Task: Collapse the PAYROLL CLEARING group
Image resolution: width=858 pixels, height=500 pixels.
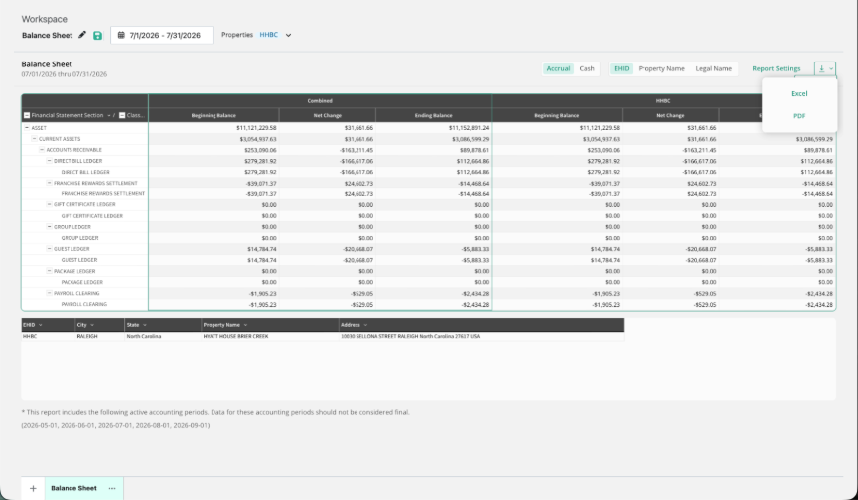Action: pos(49,293)
